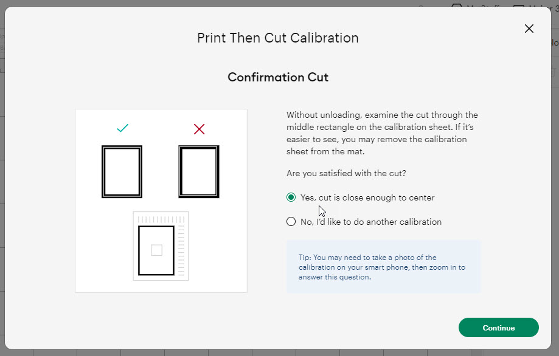Close the Print Then Cut Calibration dialog
The height and width of the screenshot is (356, 559).
pyautogui.click(x=529, y=28)
